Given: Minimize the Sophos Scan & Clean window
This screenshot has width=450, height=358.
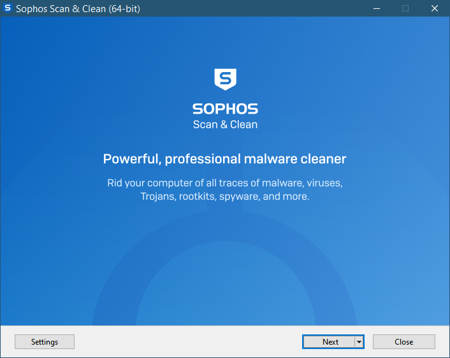Looking at the screenshot, I should click(x=377, y=8).
